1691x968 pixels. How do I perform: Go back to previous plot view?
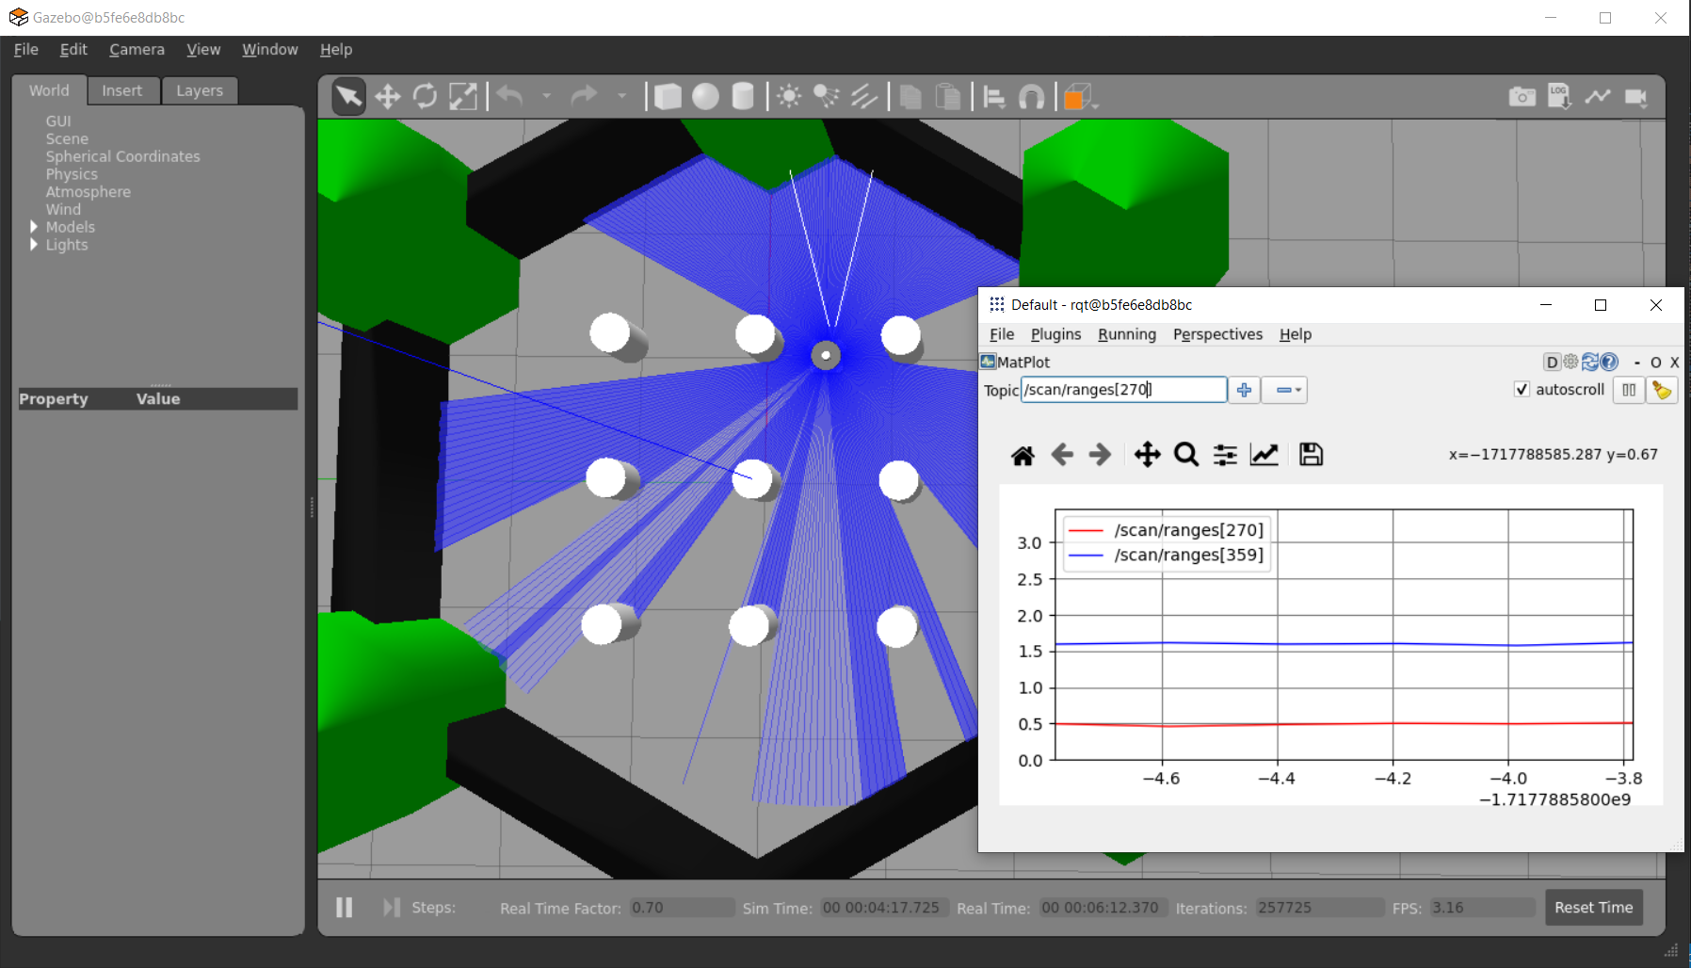(1062, 456)
